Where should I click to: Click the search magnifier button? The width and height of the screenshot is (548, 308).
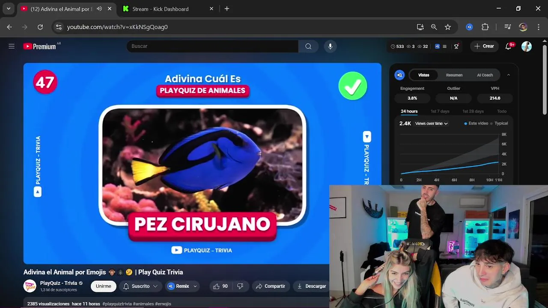308,46
